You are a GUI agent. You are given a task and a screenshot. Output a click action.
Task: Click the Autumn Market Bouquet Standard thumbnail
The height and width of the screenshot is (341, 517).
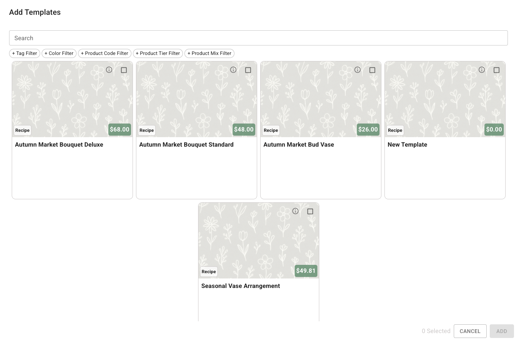[x=197, y=99]
